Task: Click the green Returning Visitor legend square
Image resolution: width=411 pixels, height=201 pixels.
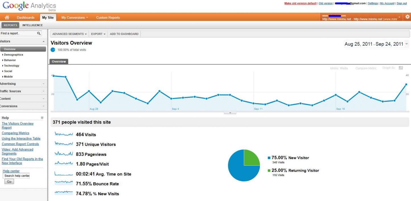Action: point(269,170)
